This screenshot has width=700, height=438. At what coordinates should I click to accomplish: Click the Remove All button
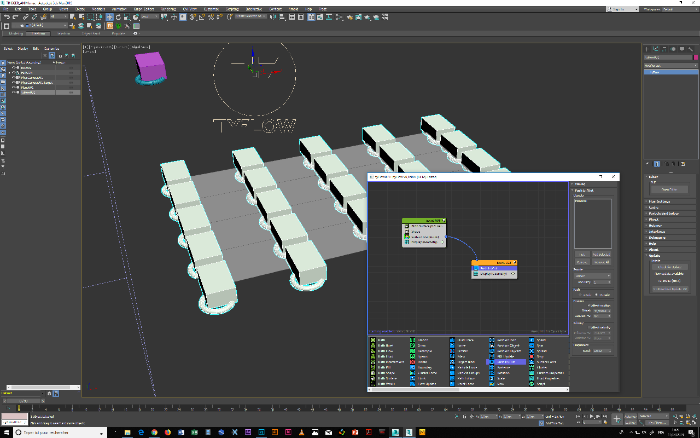(x=602, y=262)
